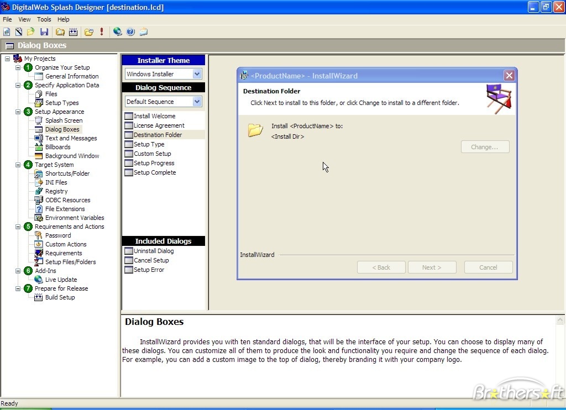Toggle Custom Setup dialog checkbox
The width and height of the screenshot is (566, 410).
pyautogui.click(x=128, y=154)
